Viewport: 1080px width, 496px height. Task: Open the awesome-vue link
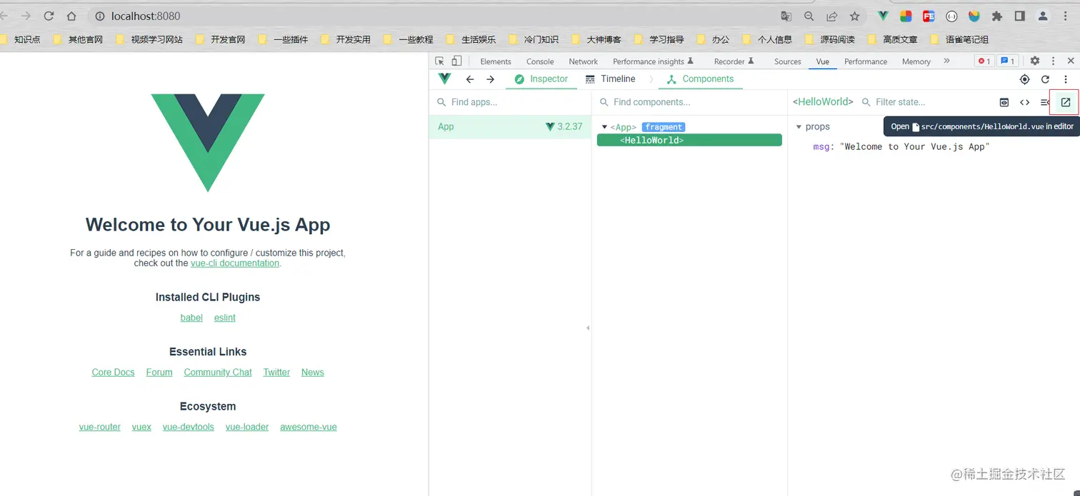(x=309, y=427)
